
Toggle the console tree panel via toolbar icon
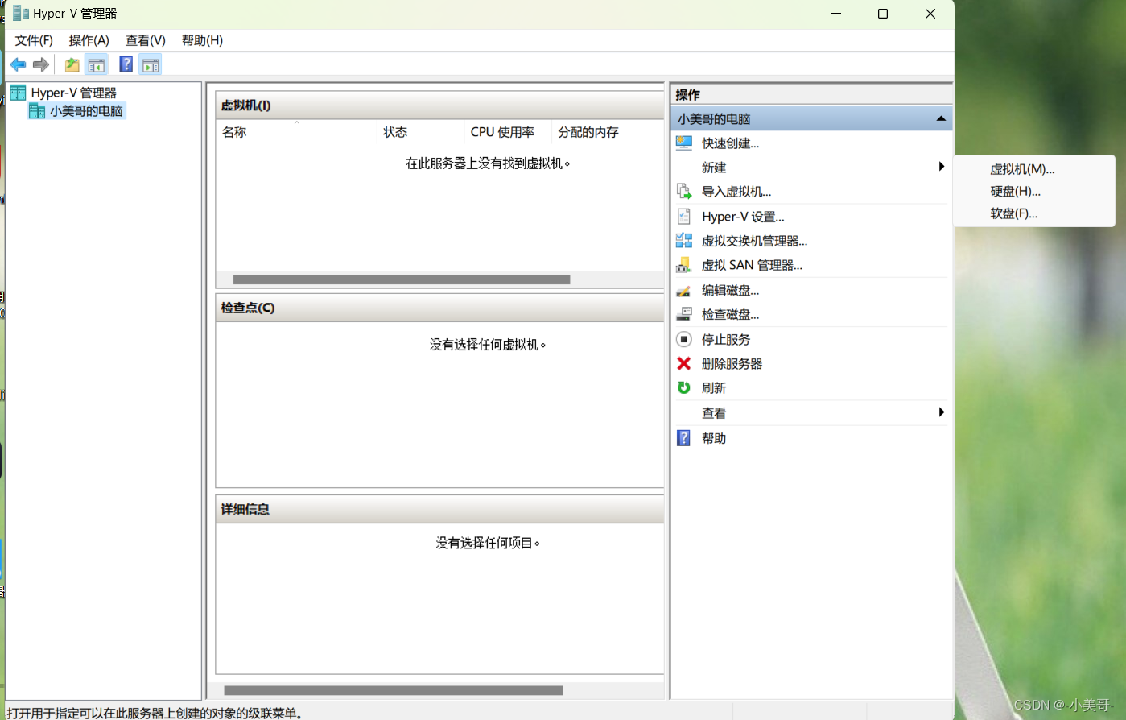click(x=97, y=64)
